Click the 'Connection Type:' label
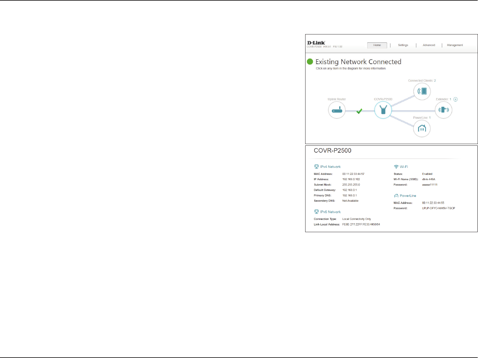478x358 pixels. [x=325, y=219]
